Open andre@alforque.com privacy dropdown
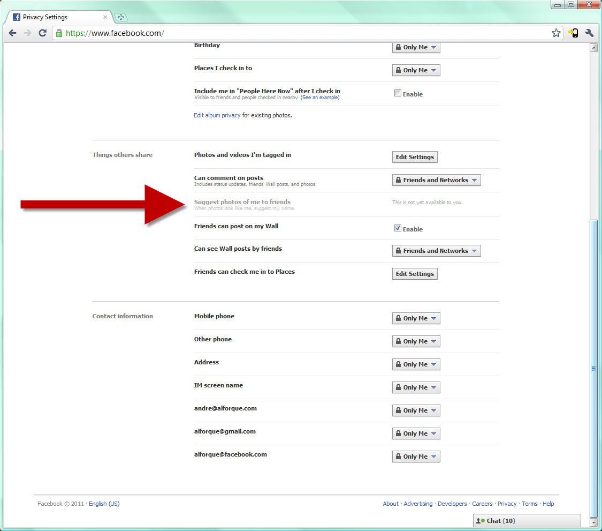602x531 pixels. pos(416,410)
